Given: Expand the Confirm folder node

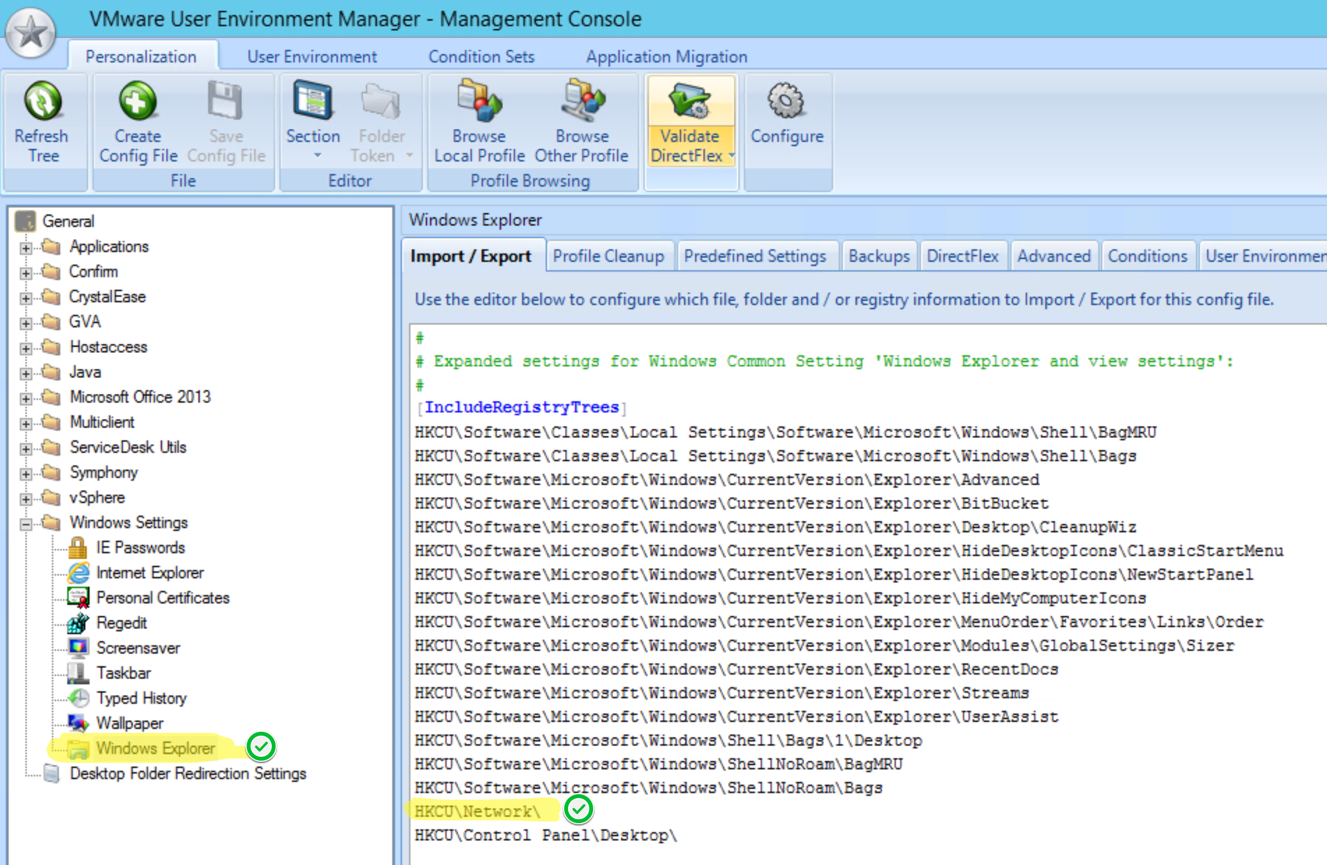Looking at the screenshot, I should click(x=25, y=273).
